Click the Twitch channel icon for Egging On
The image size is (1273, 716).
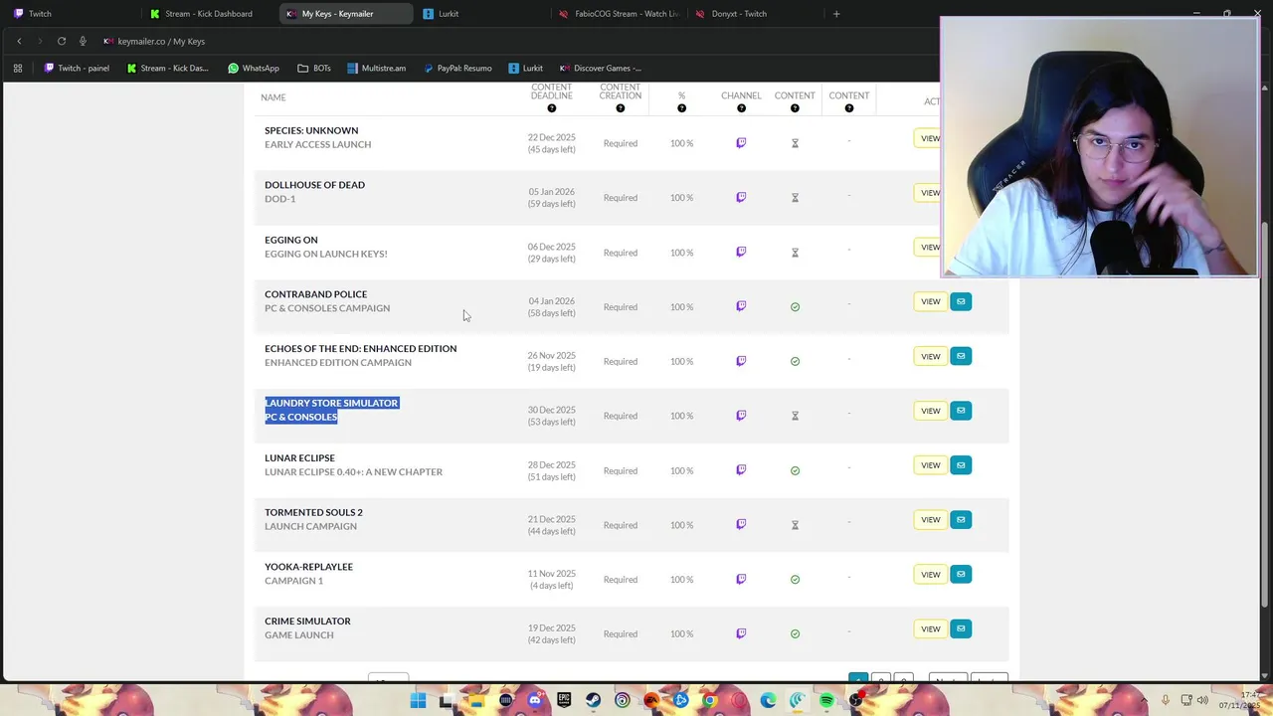click(741, 252)
